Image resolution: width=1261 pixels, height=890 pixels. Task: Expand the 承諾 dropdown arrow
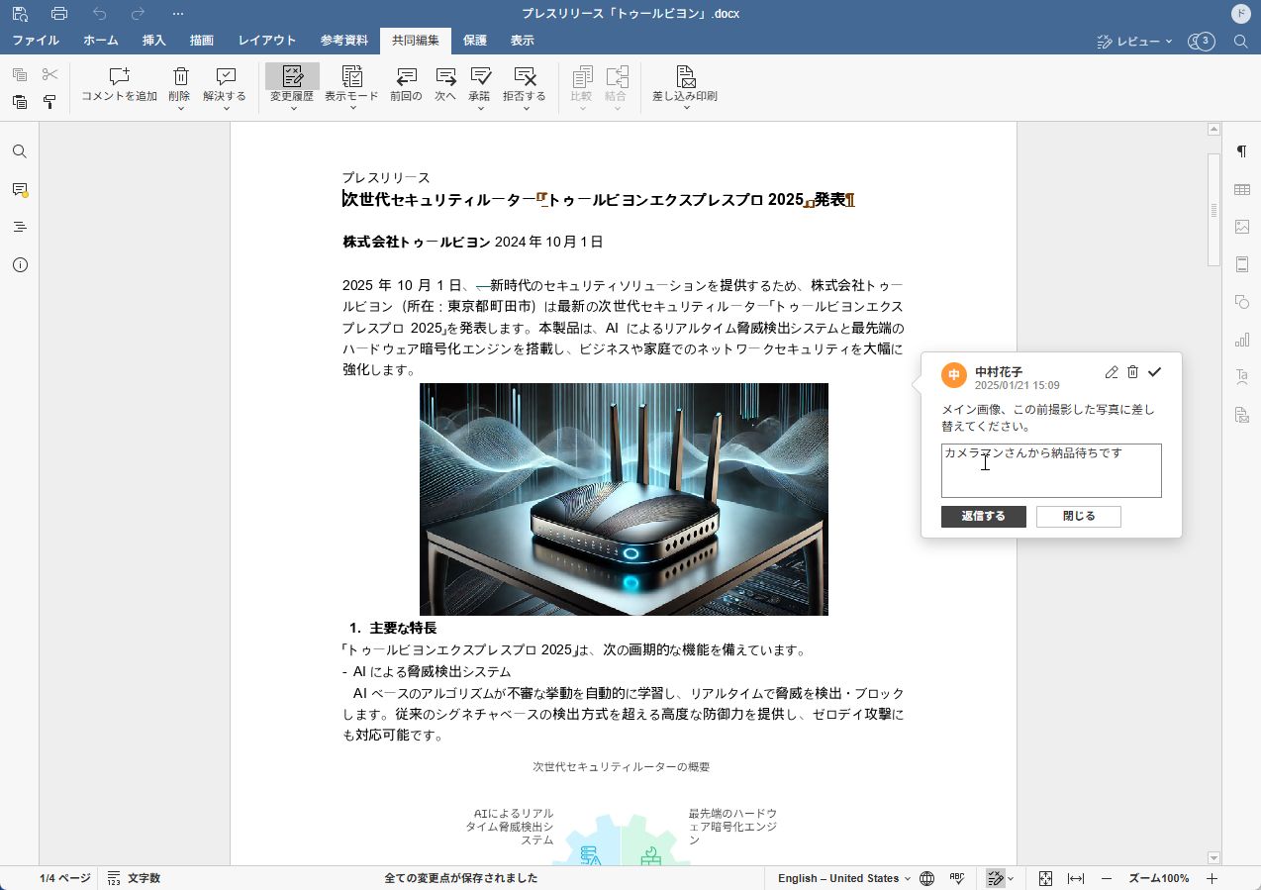click(481, 108)
